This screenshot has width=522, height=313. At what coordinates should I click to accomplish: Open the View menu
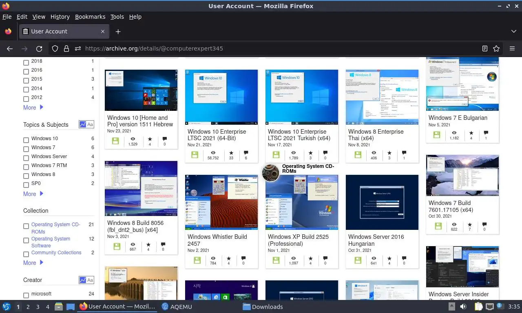coord(39,17)
